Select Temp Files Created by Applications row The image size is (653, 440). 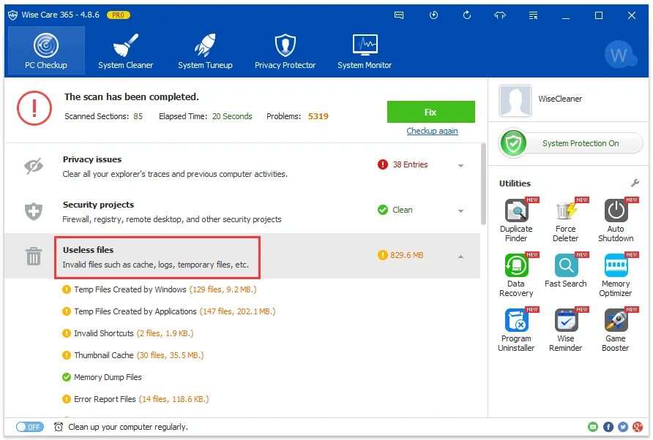168,311
